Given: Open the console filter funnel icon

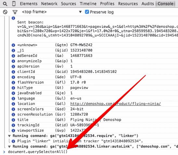Looking at the screenshot, I should [x=15, y=12].
